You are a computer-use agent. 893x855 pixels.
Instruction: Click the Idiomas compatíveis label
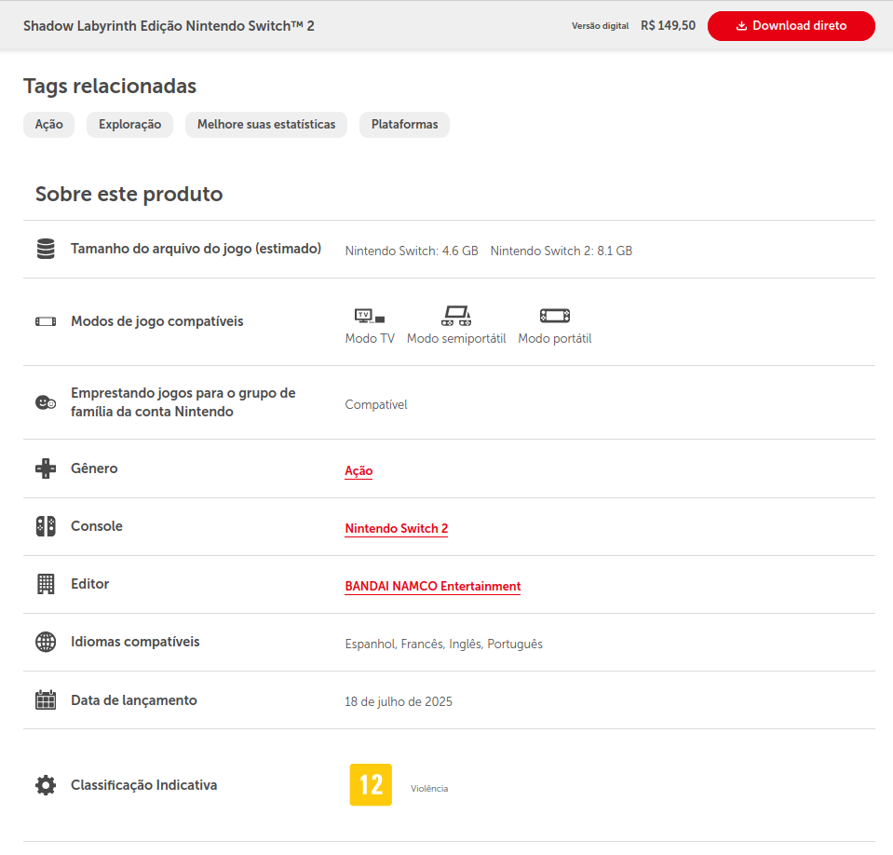136,642
